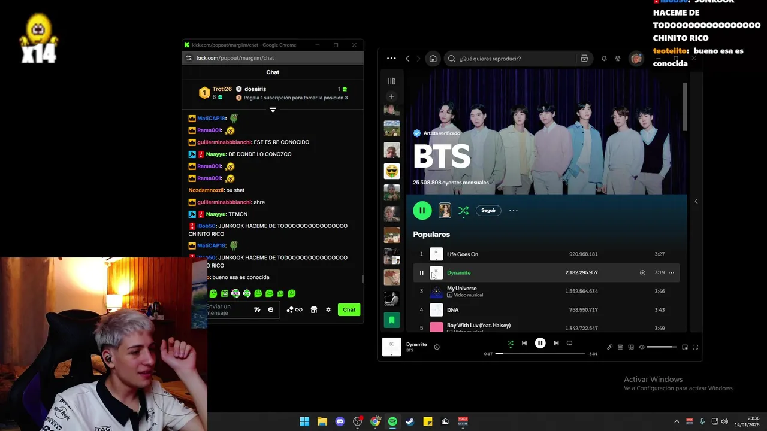Open connect to a device icon
Screen dimensions: 767x431
631,347
